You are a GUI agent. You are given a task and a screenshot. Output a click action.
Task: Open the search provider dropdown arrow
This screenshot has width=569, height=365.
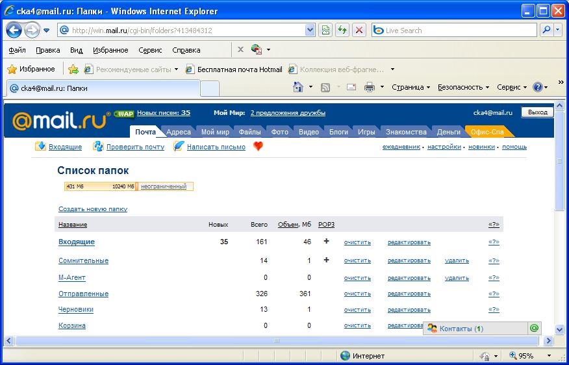click(558, 31)
